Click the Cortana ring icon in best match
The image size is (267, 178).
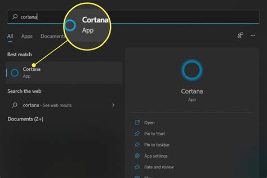point(15,73)
